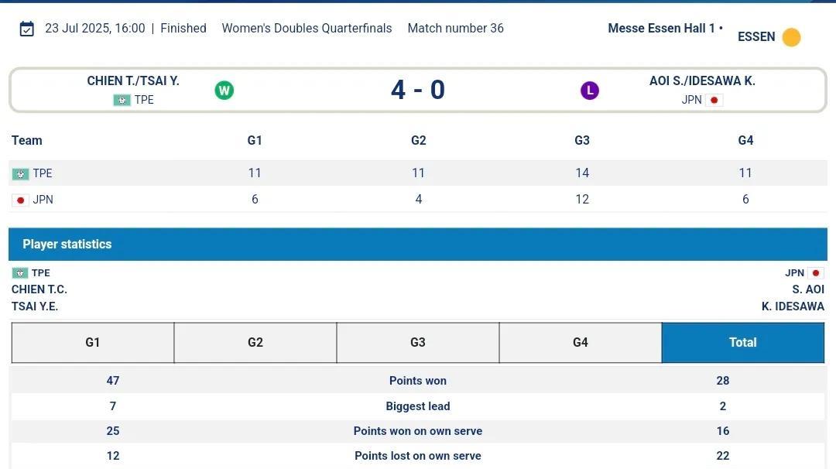Viewport: 836px width, 469px height.
Task: Click the Japan flag under Aoi/Idesawa
Action: coord(714,100)
